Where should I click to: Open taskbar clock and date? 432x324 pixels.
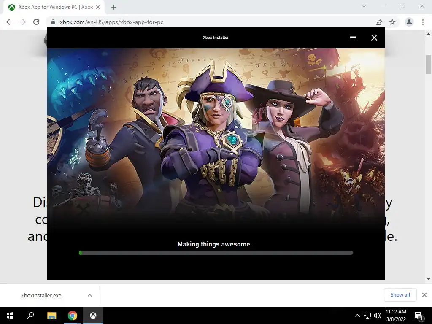click(396, 316)
